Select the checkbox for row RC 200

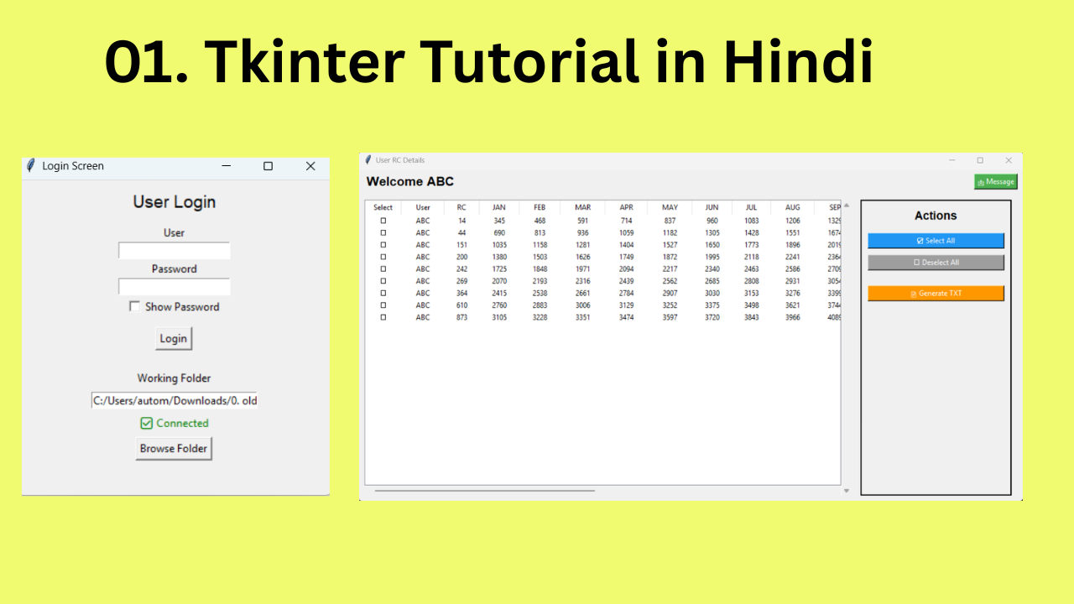[383, 257]
